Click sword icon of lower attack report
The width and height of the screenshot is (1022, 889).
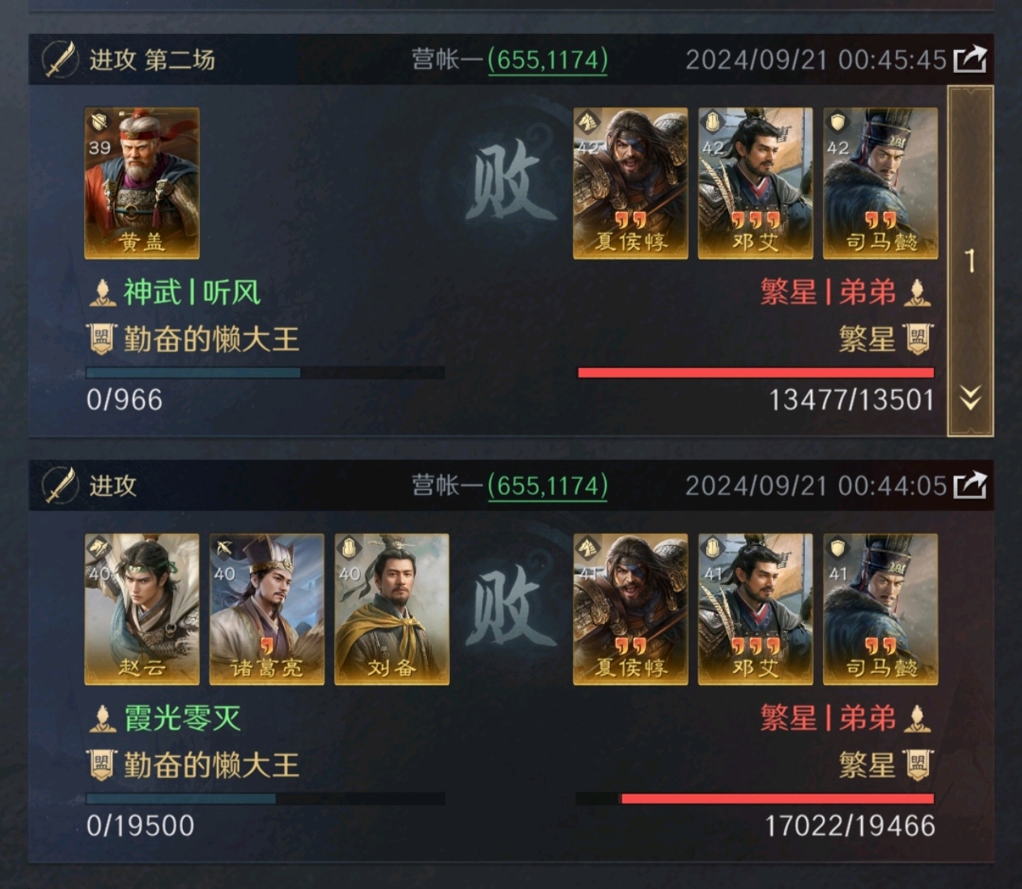(x=60, y=485)
